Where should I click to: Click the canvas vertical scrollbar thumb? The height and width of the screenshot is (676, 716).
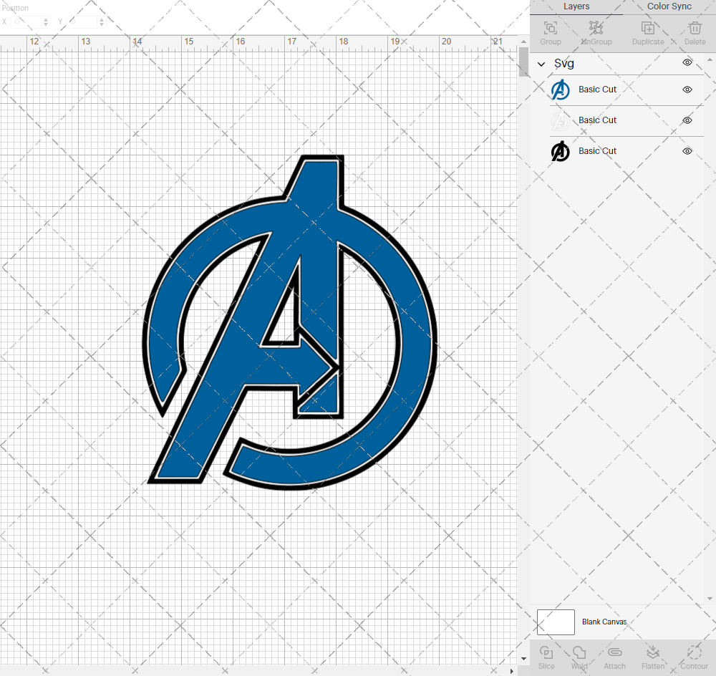[523, 61]
